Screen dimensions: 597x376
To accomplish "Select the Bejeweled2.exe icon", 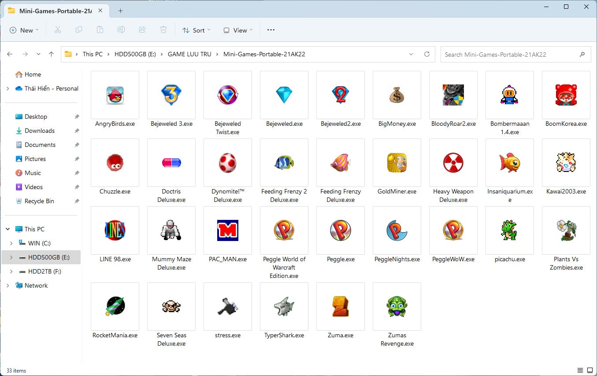I will tap(341, 95).
